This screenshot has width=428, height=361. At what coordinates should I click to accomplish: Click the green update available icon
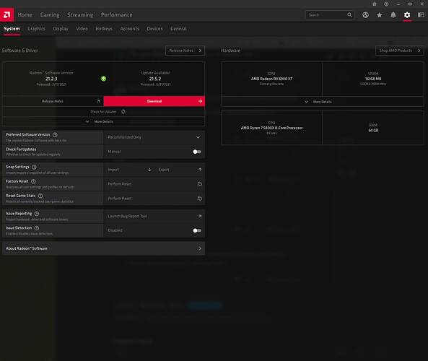pos(103,79)
